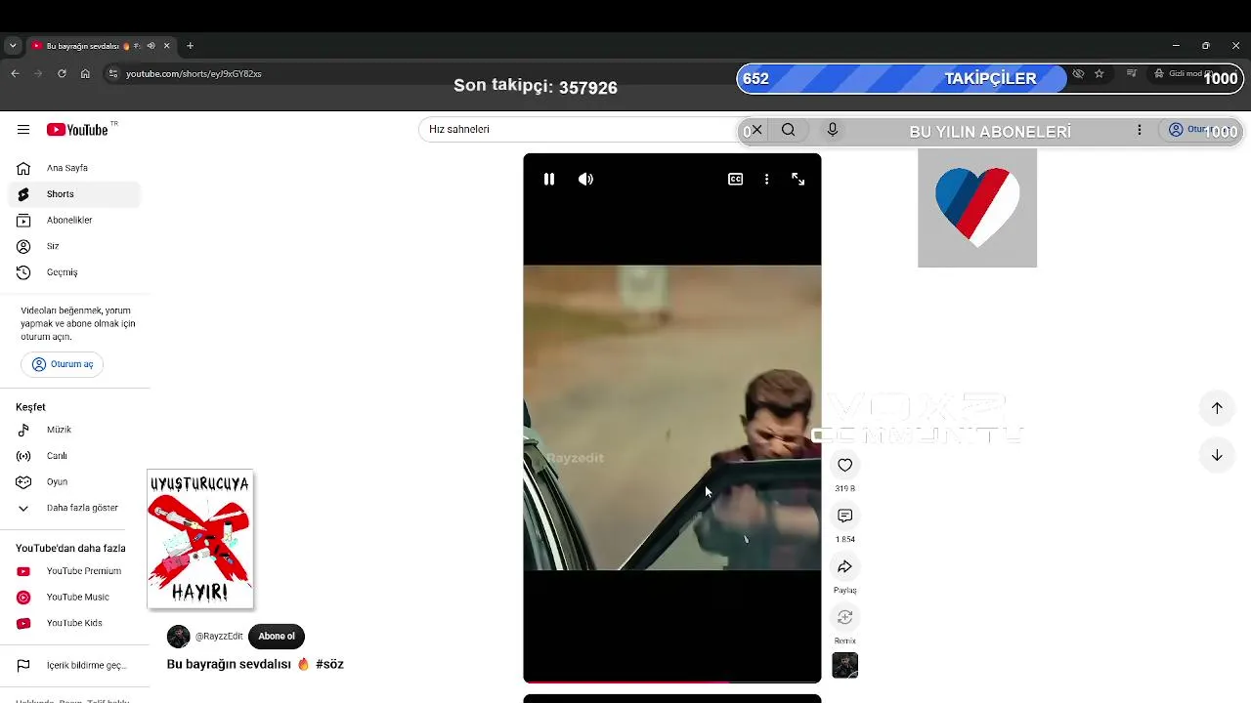
Task: Start voice search with the microphone
Action: point(833,130)
